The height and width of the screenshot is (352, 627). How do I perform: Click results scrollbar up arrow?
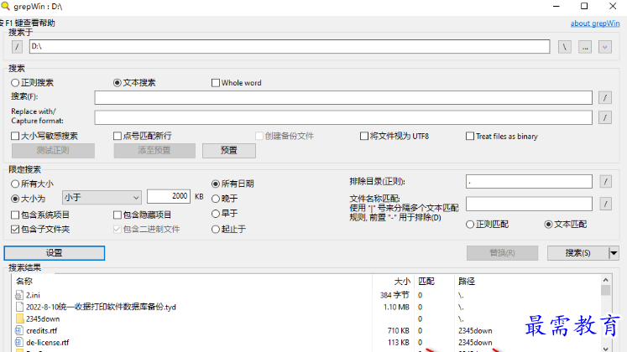[605, 280]
